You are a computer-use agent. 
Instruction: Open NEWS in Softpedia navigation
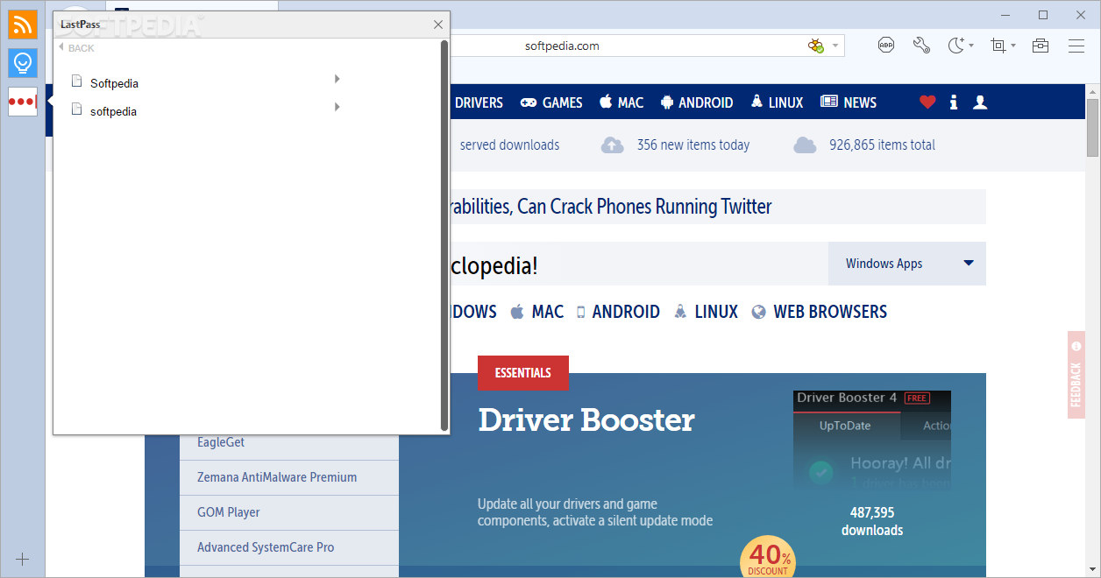[849, 102]
